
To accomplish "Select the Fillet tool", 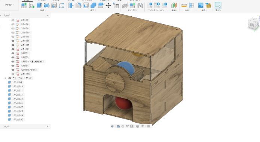I will pos(78,6).
